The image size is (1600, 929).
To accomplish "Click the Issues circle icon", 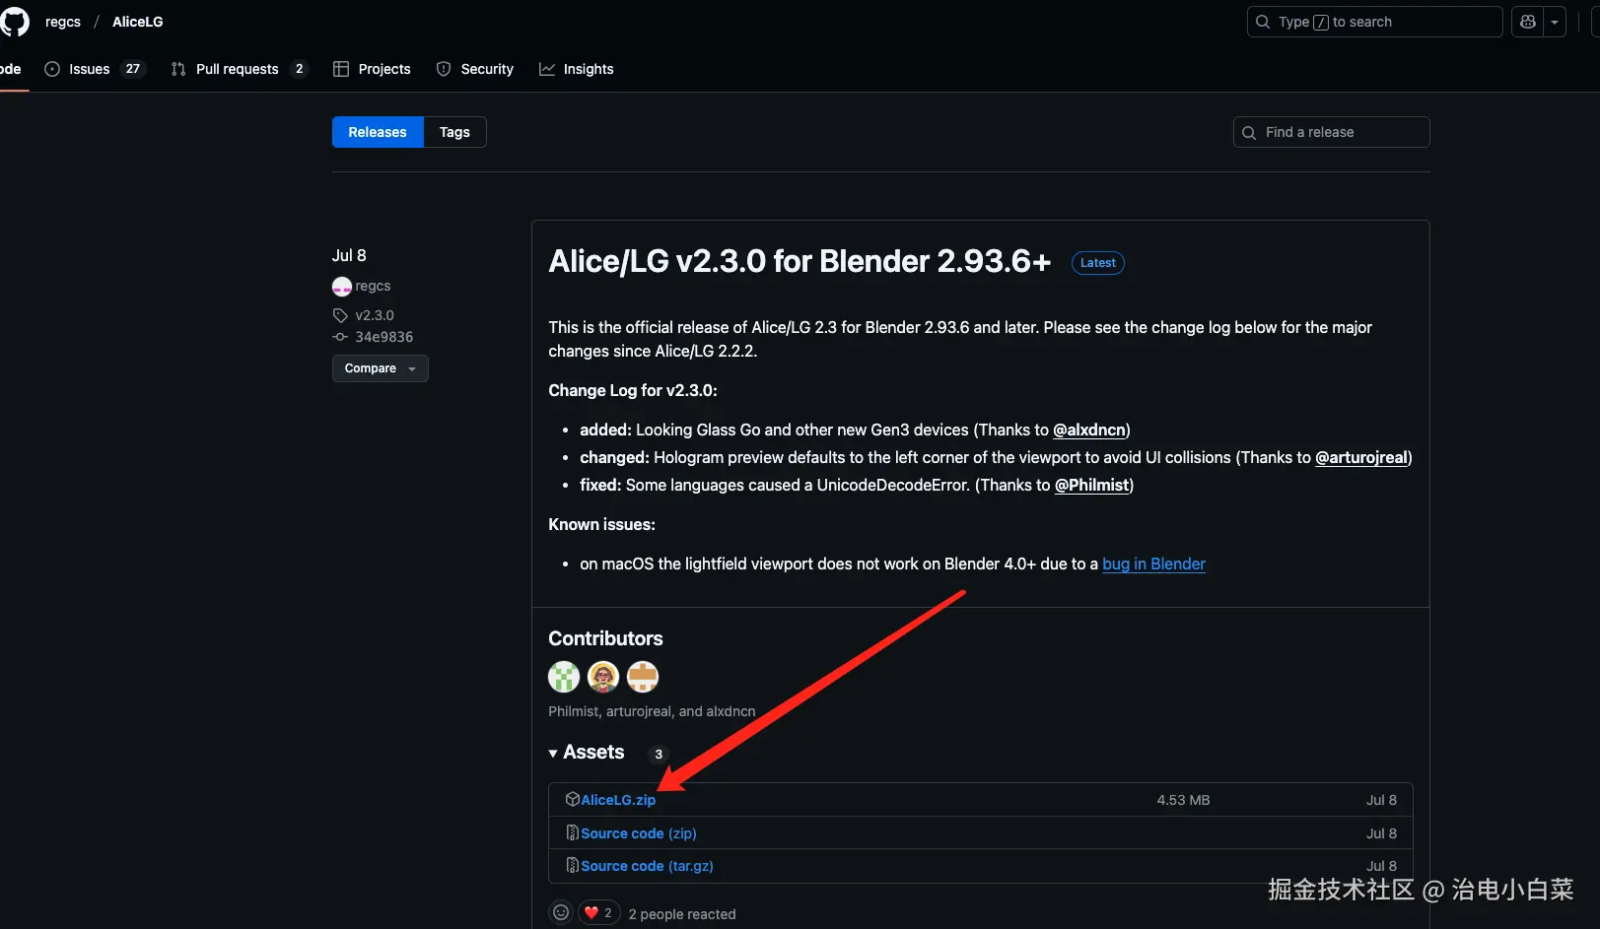I will [52, 69].
